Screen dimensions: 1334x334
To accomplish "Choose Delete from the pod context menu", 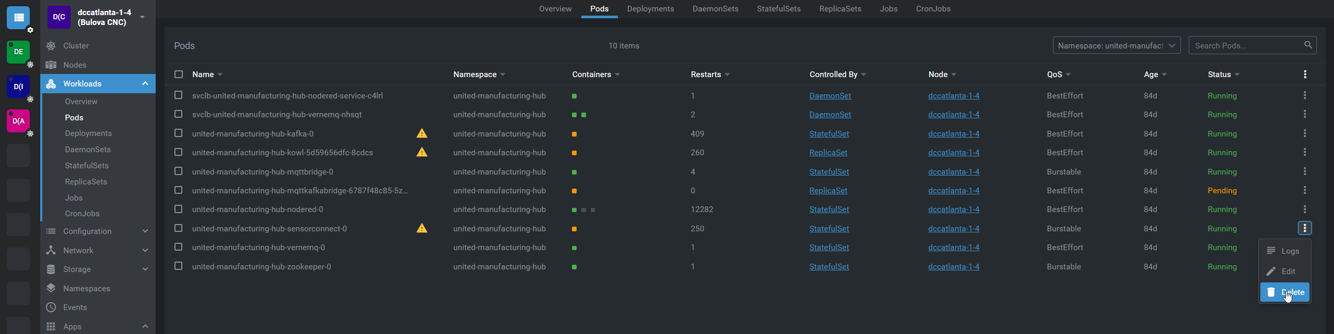I will [1284, 292].
